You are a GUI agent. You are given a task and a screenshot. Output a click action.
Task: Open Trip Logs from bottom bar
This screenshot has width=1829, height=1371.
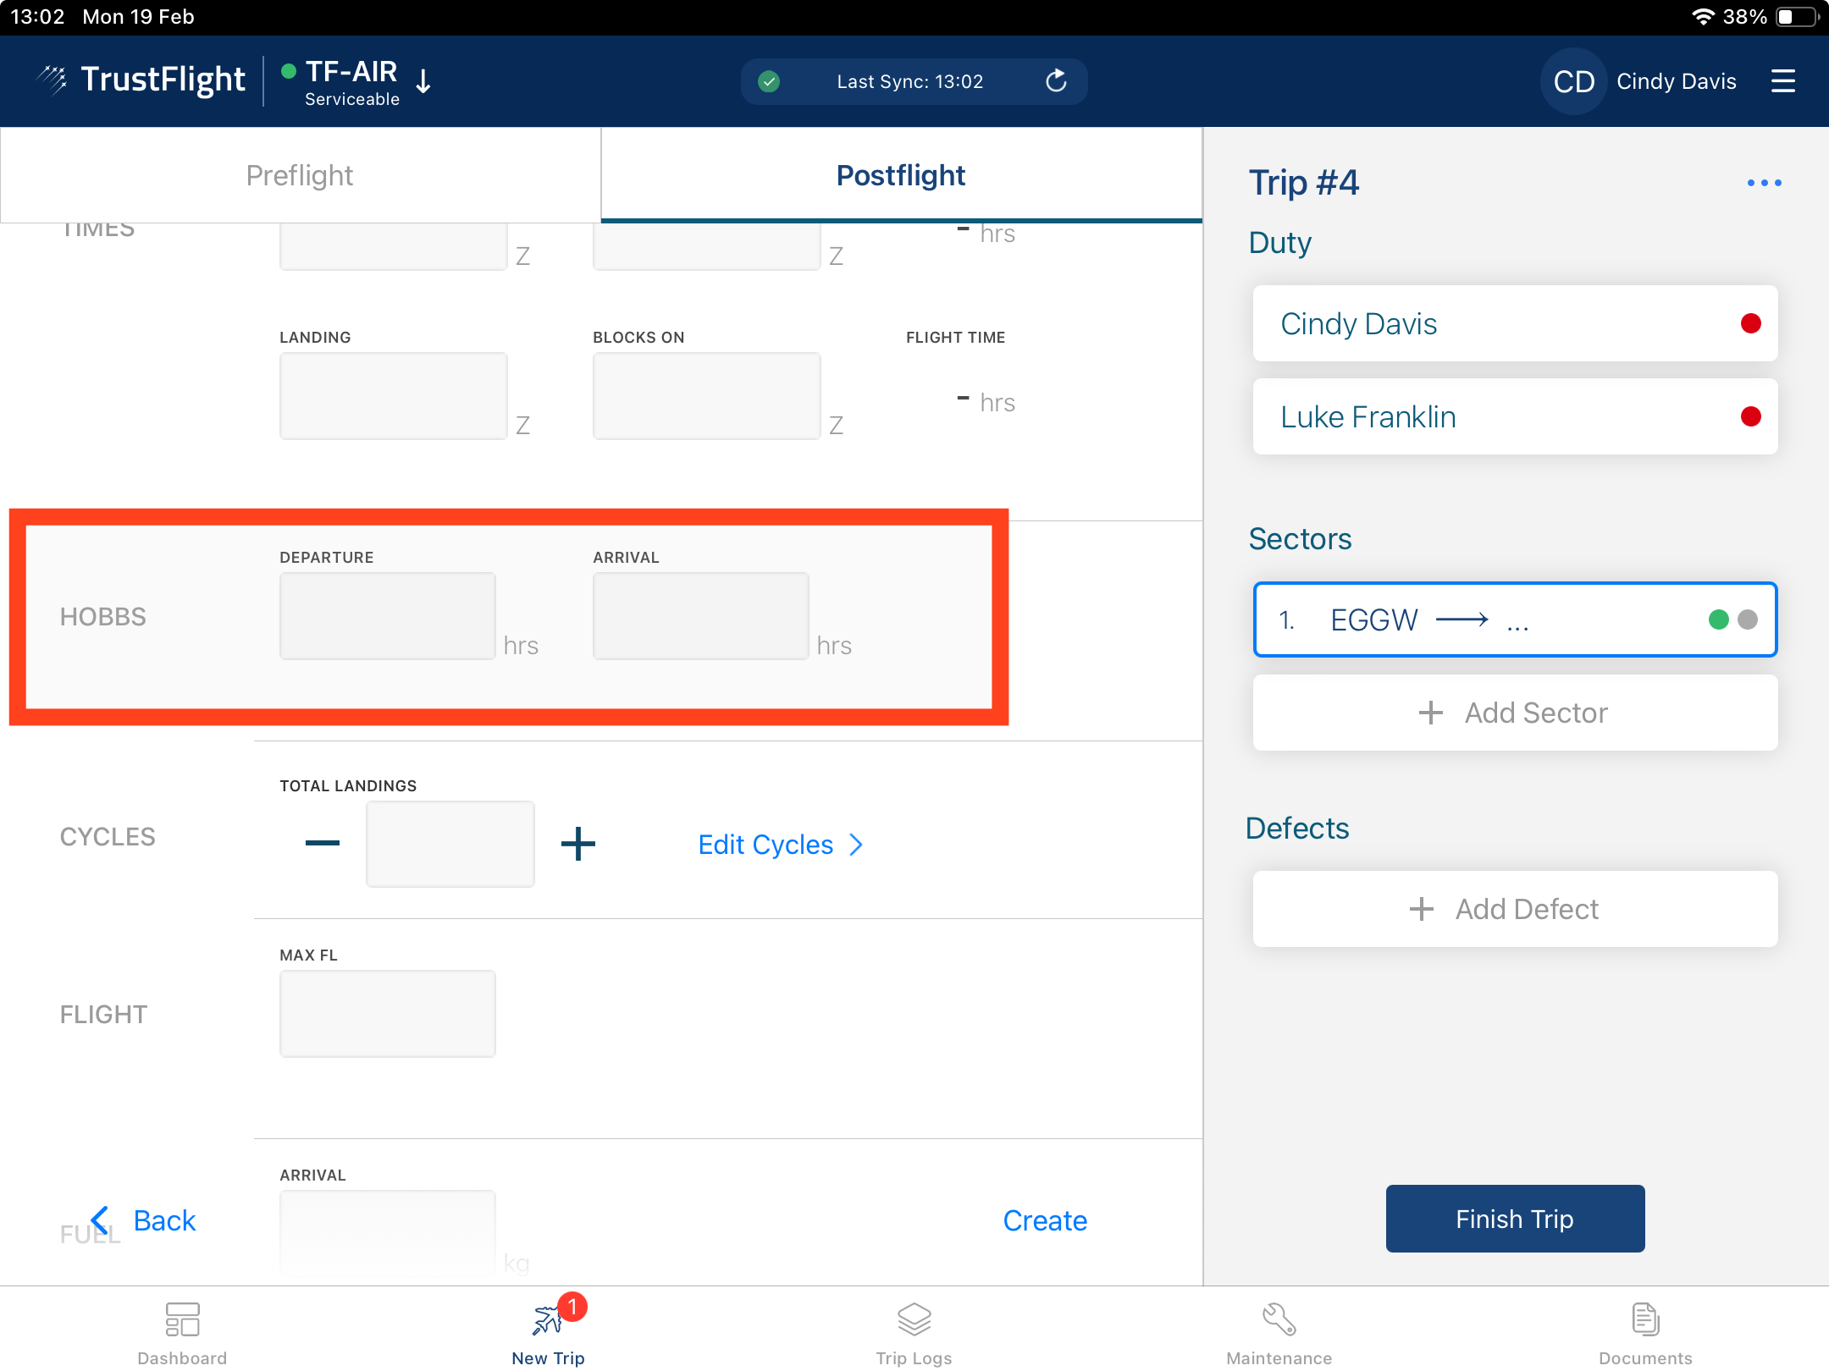[914, 1319]
